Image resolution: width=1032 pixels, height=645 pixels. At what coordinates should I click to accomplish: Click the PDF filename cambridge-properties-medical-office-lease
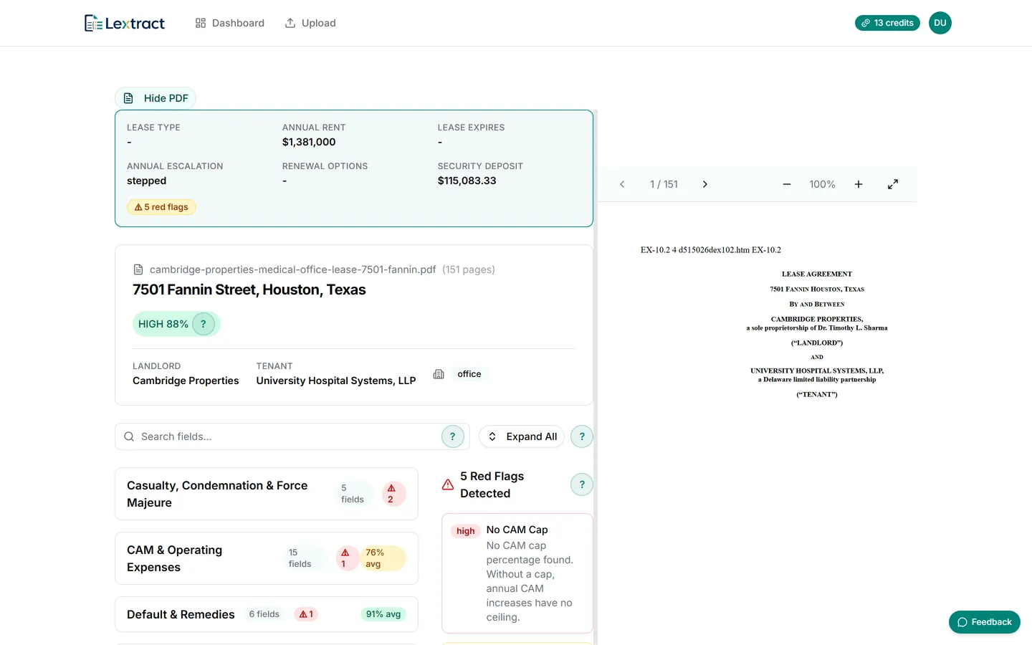point(292,269)
